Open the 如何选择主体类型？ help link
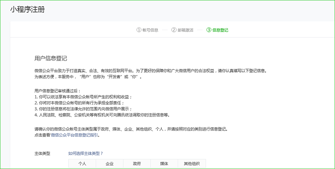The image size is (335, 169). point(86,153)
